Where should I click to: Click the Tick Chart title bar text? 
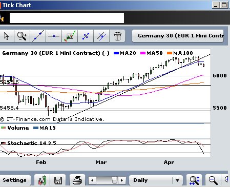(17, 5)
